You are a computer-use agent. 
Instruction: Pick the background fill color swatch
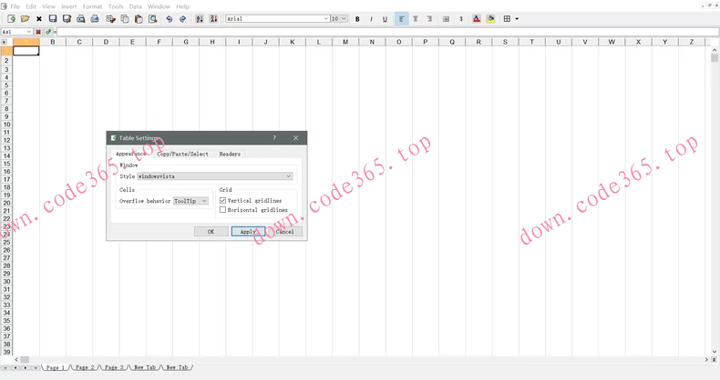490,19
